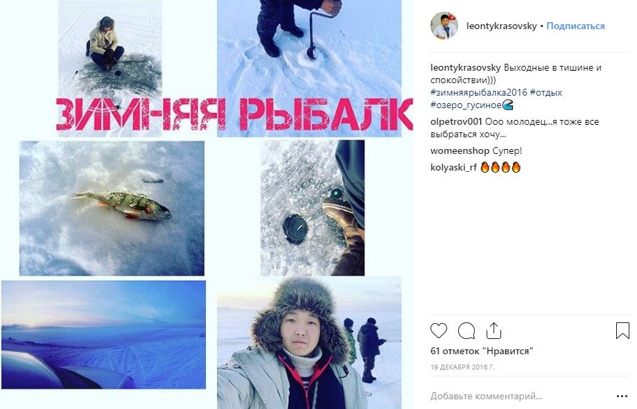The width and height of the screenshot is (637, 409).
Task: Share the post with arrow icon
Action: tap(494, 331)
